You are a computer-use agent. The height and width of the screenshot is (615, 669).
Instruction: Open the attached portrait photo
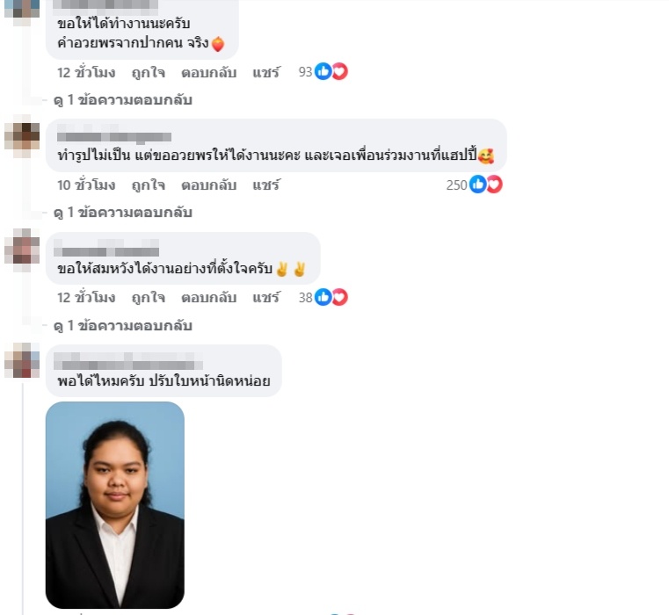[115, 505]
